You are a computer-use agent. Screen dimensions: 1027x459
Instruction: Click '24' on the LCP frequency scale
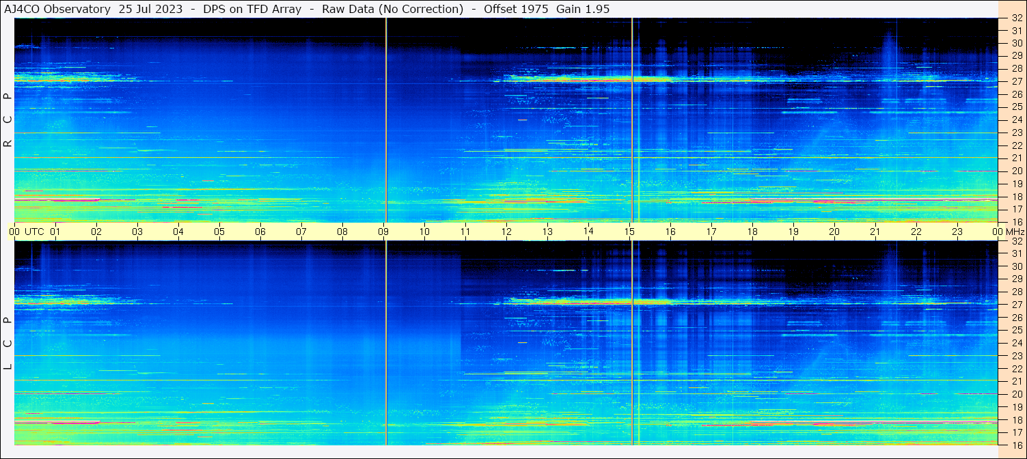1017,343
